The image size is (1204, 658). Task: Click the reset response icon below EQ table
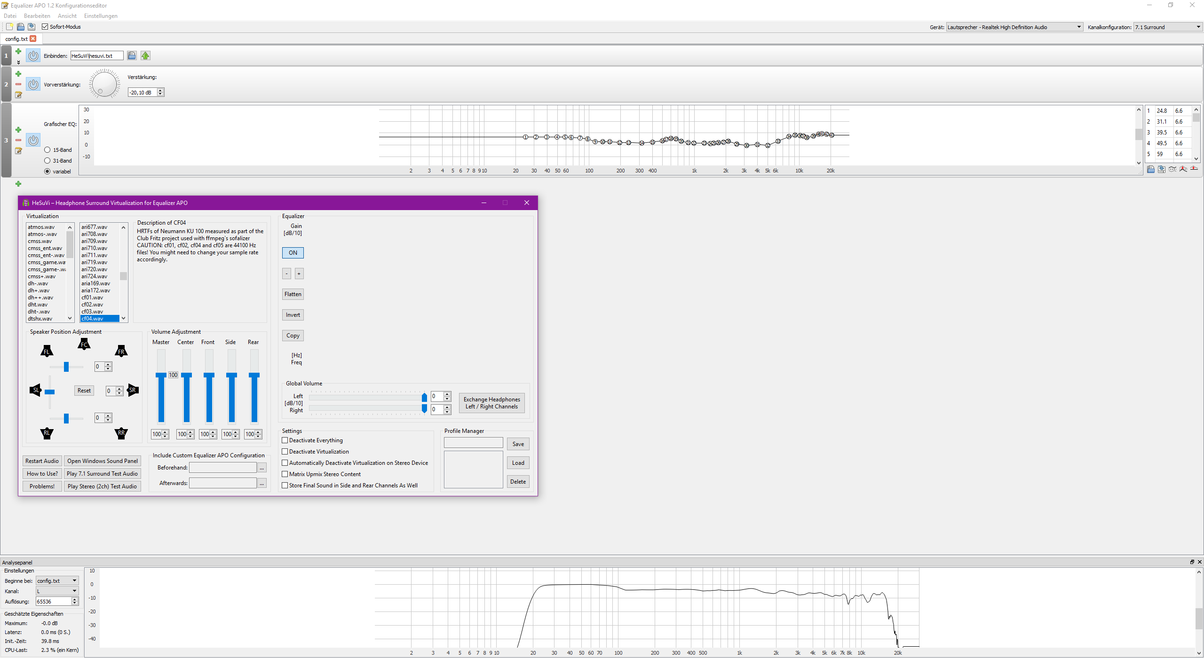(x=1194, y=169)
